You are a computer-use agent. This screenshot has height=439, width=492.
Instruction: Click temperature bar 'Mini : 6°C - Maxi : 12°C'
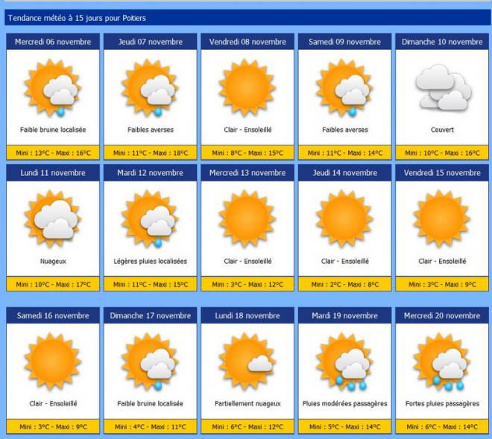[247, 427]
